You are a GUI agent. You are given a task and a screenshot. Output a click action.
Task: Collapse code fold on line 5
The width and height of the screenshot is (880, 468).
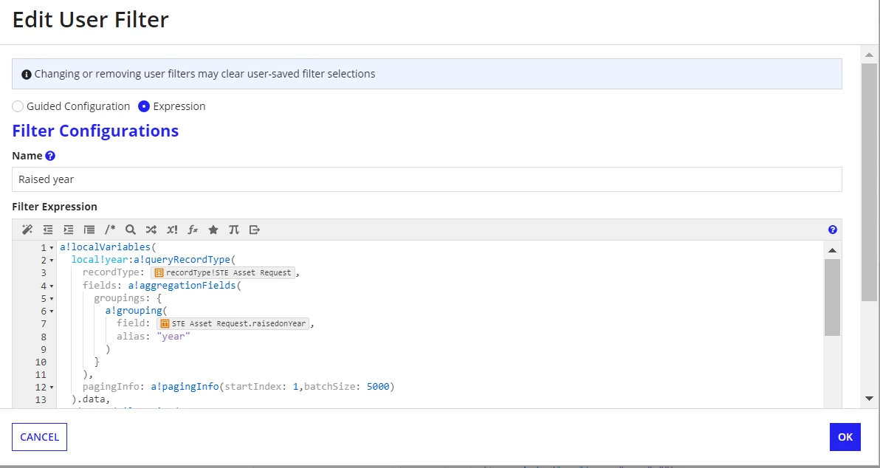click(52, 298)
